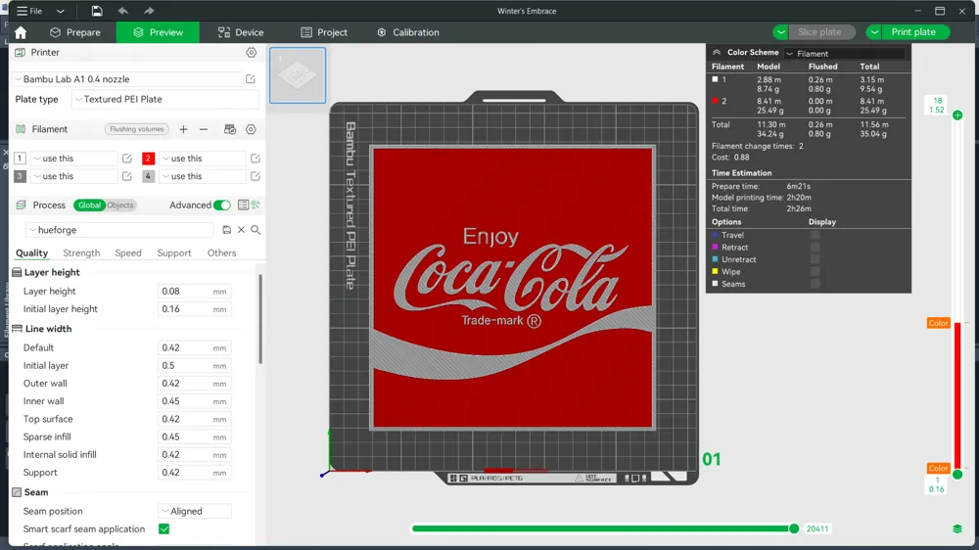
Task: Click the Flushing volumes button
Action: click(137, 129)
